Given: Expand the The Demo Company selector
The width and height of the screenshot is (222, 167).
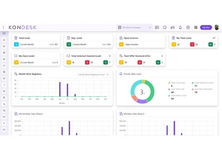Looking at the screenshot, I should click(135, 28).
